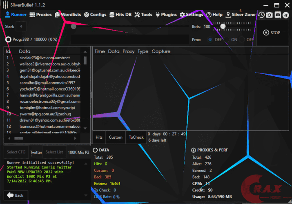Image resolution: width=292 pixels, height=204 pixels.
Task: Open the Runner section
Action: point(16,15)
